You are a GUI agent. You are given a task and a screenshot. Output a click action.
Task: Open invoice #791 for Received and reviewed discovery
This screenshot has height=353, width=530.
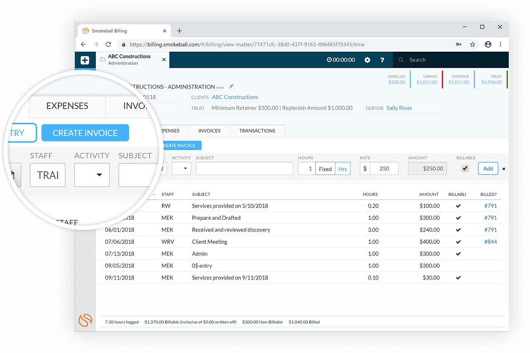tap(491, 230)
